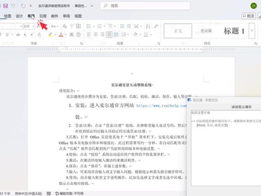Viewport: 261px width, 196px height.
Task: Sort the selected text A to Z
Action: 148,26
